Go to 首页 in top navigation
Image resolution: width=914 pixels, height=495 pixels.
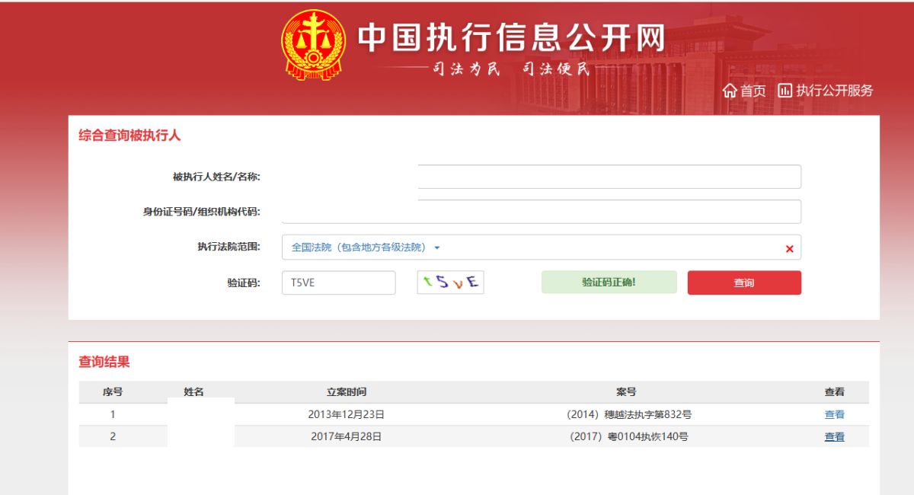click(753, 91)
